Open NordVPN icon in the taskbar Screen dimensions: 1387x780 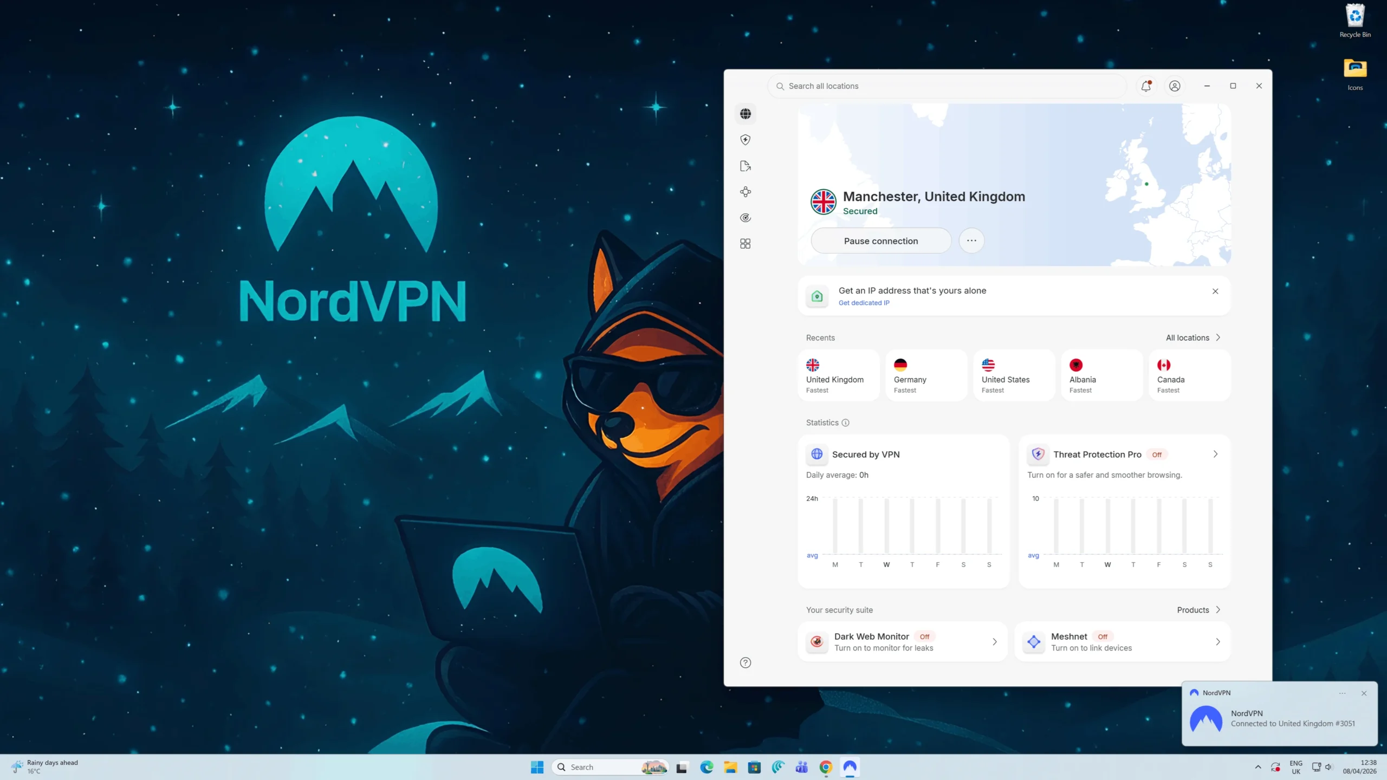click(850, 767)
